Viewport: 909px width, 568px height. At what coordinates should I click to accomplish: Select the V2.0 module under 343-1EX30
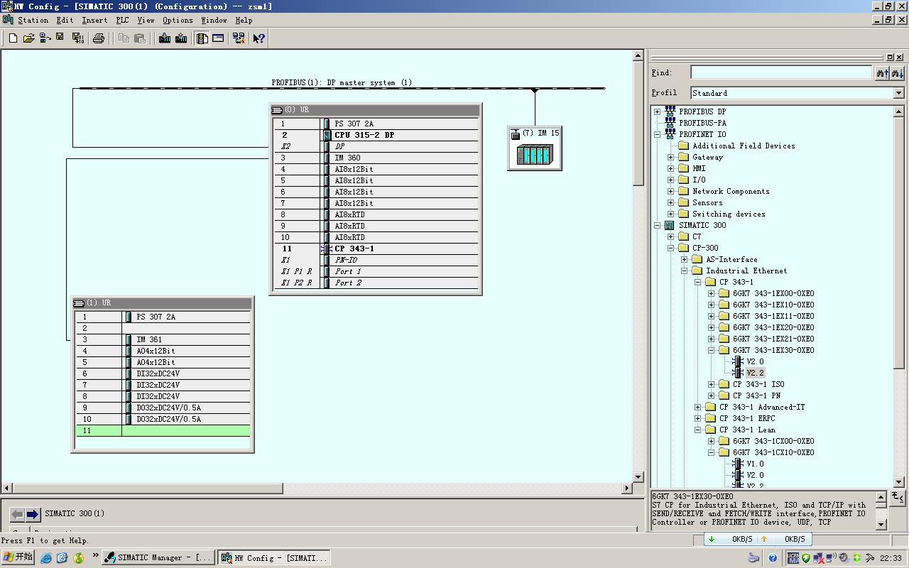pyautogui.click(x=755, y=361)
